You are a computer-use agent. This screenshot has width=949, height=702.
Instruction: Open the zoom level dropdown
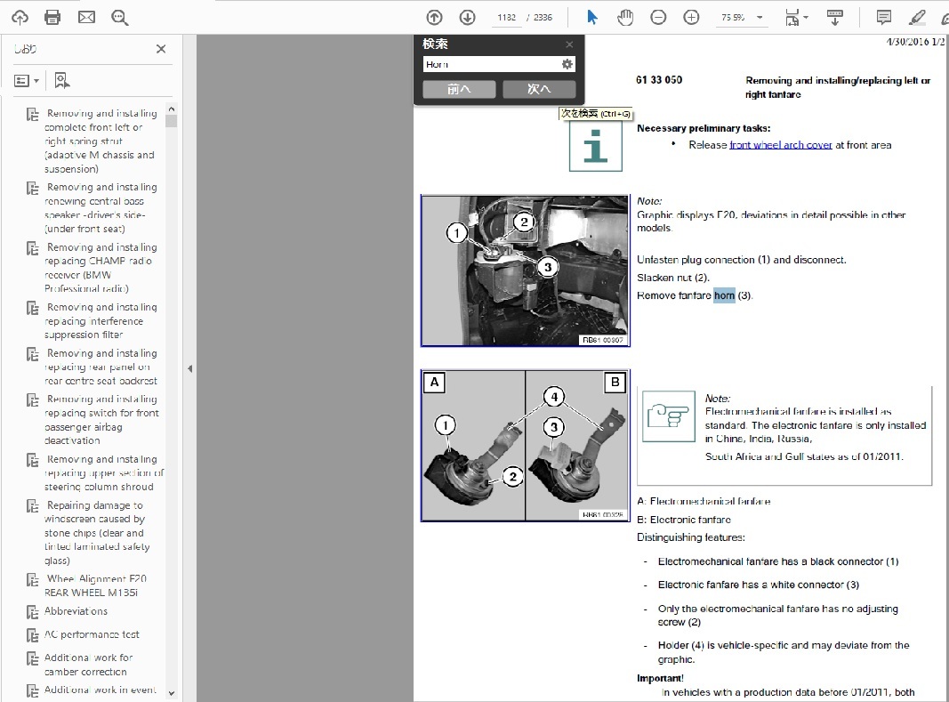point(760,18)
